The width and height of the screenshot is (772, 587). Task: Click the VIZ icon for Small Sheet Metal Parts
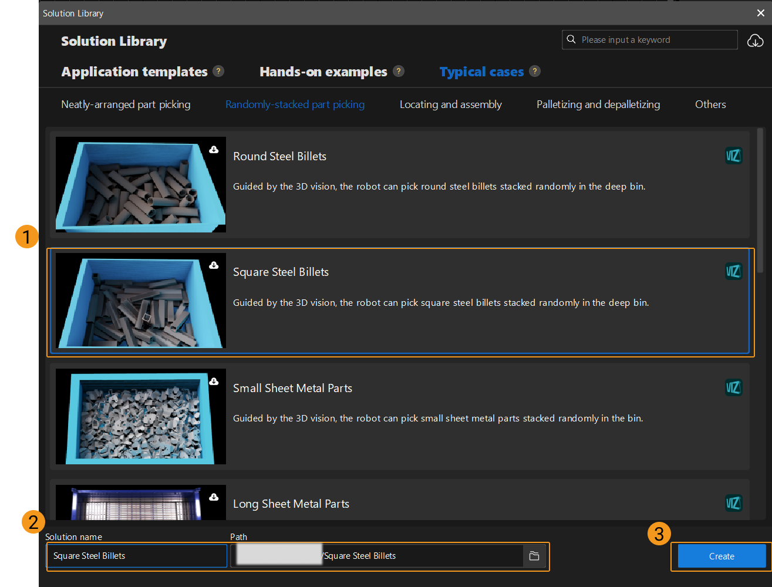(x=733, y=387)
